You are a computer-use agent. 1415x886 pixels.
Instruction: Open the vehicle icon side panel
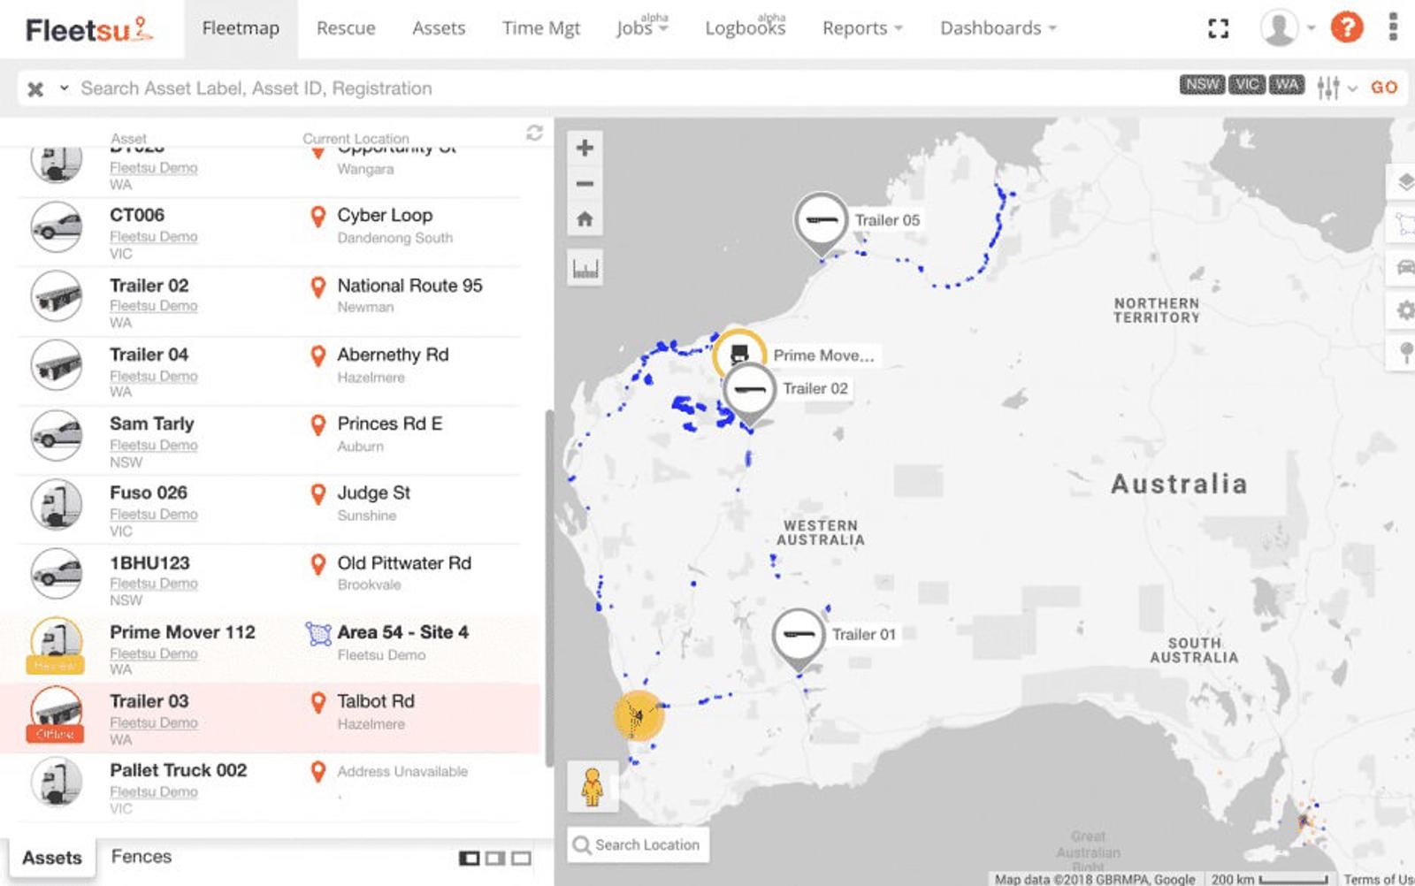[1404, 267]
